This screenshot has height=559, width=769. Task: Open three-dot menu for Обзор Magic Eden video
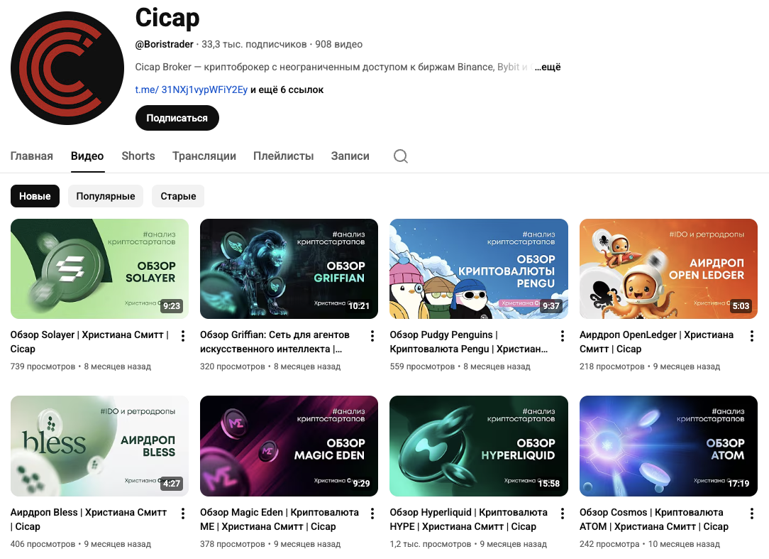tap(372, 514)
